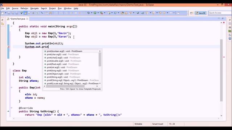Open the Refactor menu
The image size is (232, 130).
click(x=24, y=8)
